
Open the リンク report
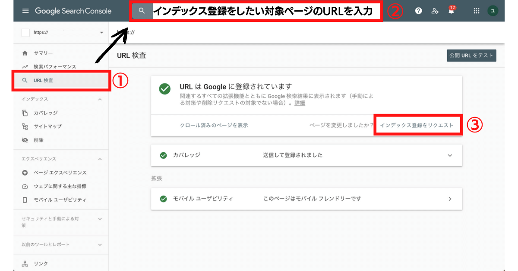click(41, 264)
